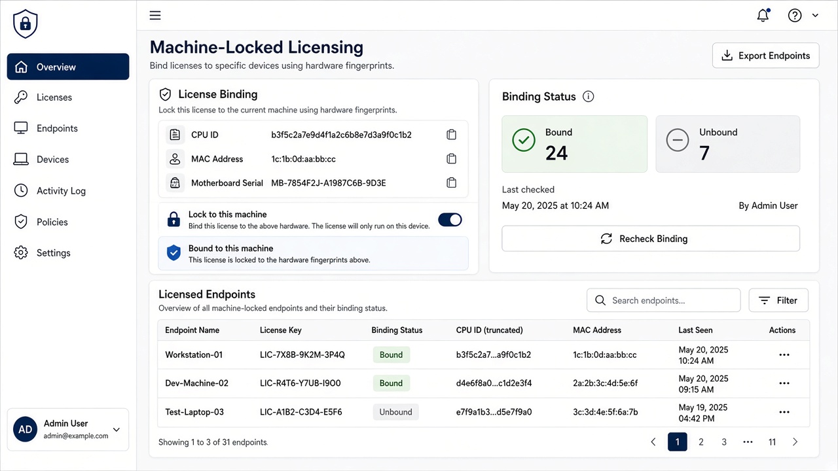Image resolution: width=838 pixels, height=471 pixels.
Task: Click the help question mark icon
Action: coord(795,15)
